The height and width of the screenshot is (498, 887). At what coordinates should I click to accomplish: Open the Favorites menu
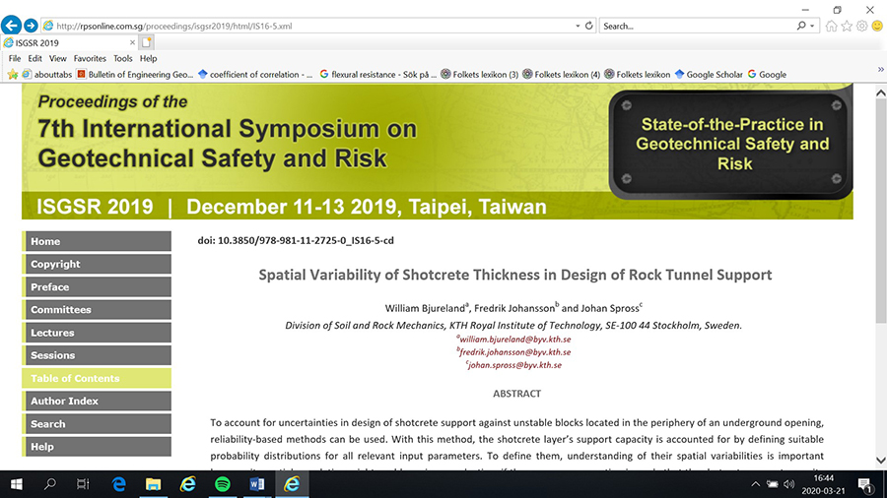(x=90, y=58)
